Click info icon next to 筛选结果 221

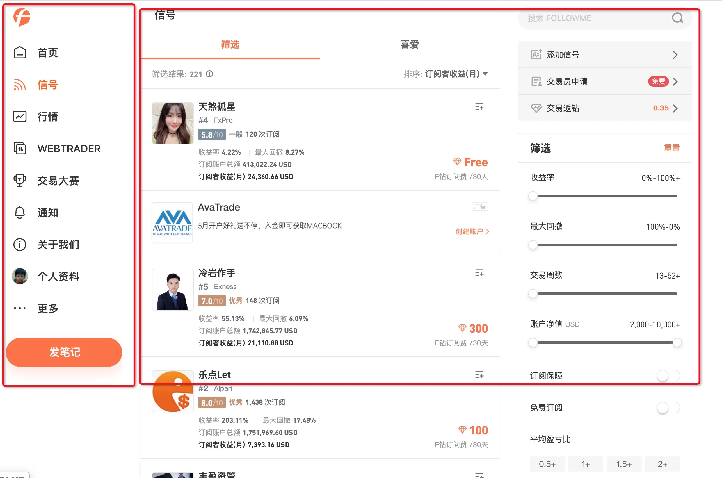tap(209, 74)
